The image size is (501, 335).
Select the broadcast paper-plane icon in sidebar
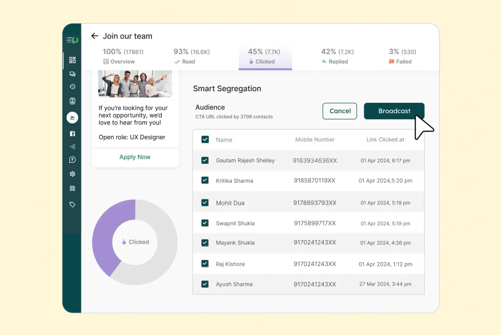click(x=72, y=117)
